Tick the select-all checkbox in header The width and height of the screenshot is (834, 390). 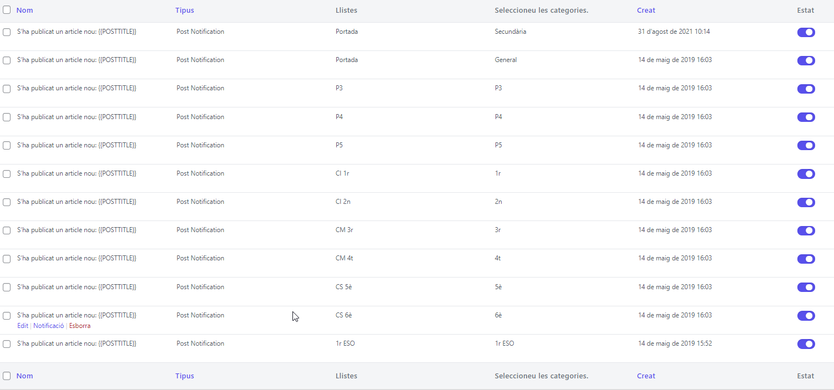(x=7, y=10)
